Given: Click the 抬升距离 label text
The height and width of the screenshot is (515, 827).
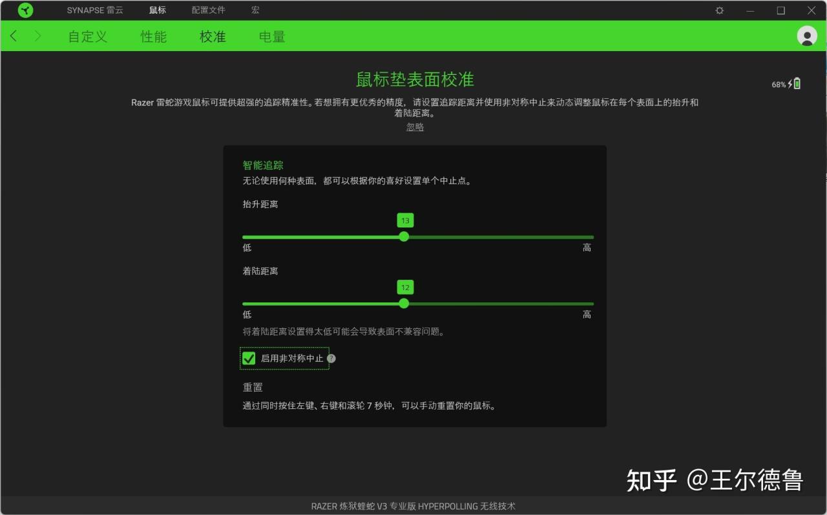Looking at the screenshot, I should point(260,204).
